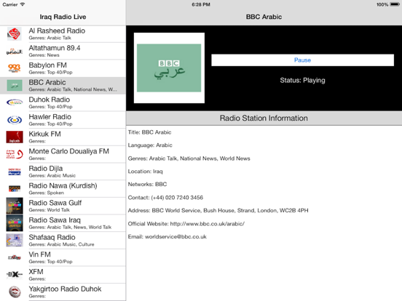
Task: Select Kirkuk FM station title
Action: click(x=45, y=134)
